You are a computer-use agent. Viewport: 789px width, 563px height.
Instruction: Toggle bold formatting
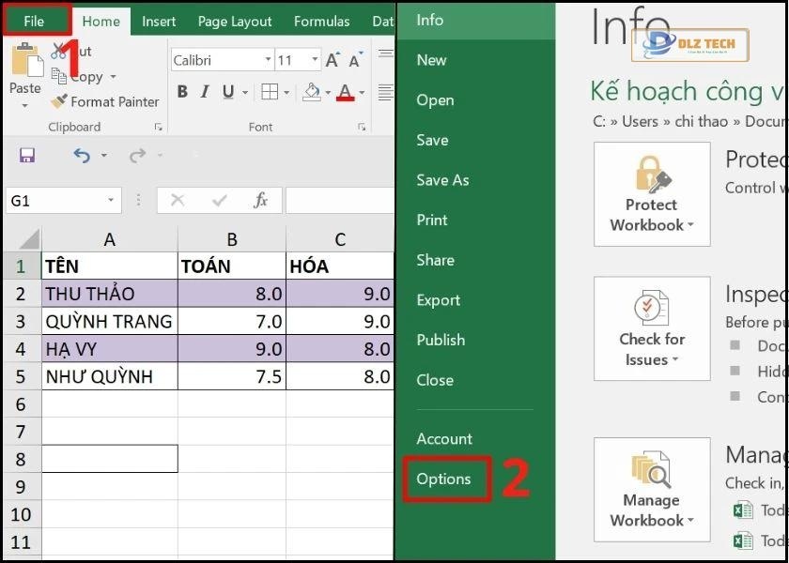(x=182, y=92)
